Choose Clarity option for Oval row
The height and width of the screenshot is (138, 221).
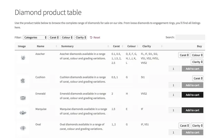pos(197,126)
